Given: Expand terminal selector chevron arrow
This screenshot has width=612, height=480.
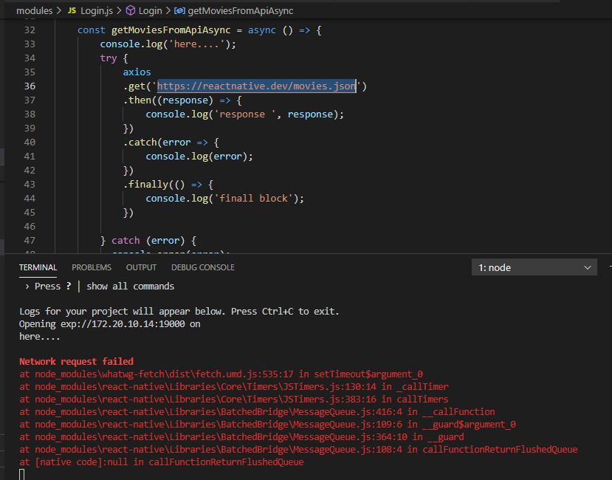Looking at the screenshot, I should (588, 267).
